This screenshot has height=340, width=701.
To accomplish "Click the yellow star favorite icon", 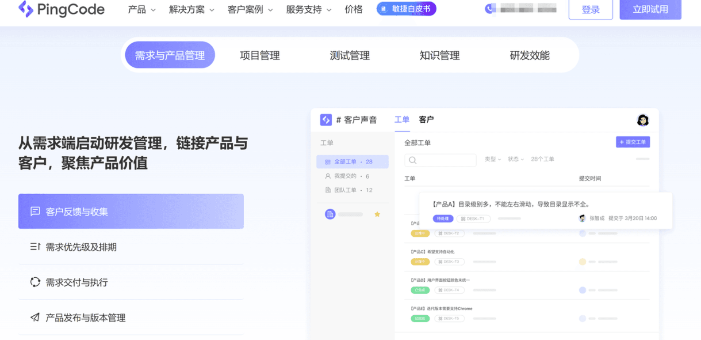I will [377, 214].
